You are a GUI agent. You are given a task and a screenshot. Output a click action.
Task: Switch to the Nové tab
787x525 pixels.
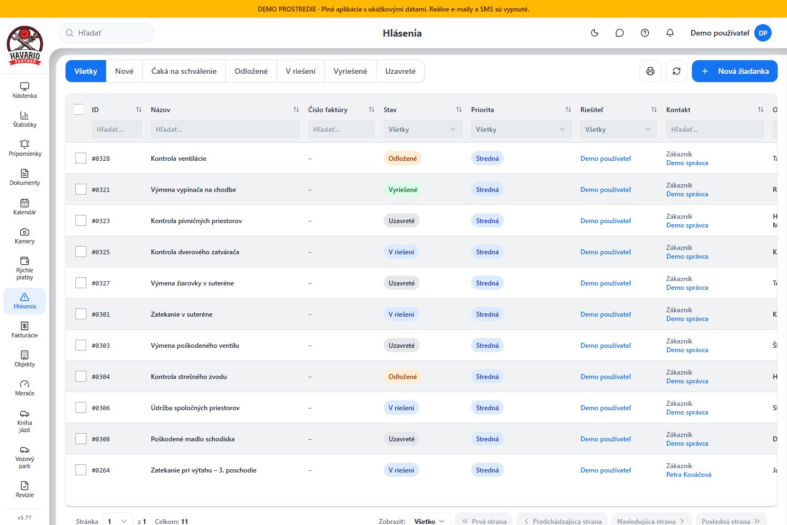click(x=124, y=71)
